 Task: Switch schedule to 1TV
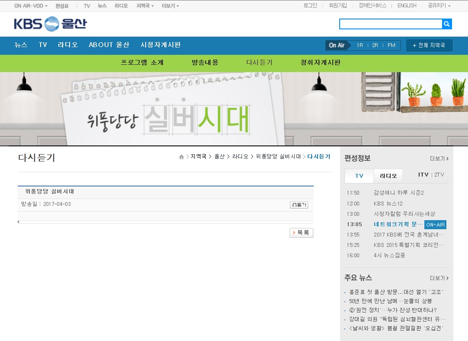(x=423, y=175)
